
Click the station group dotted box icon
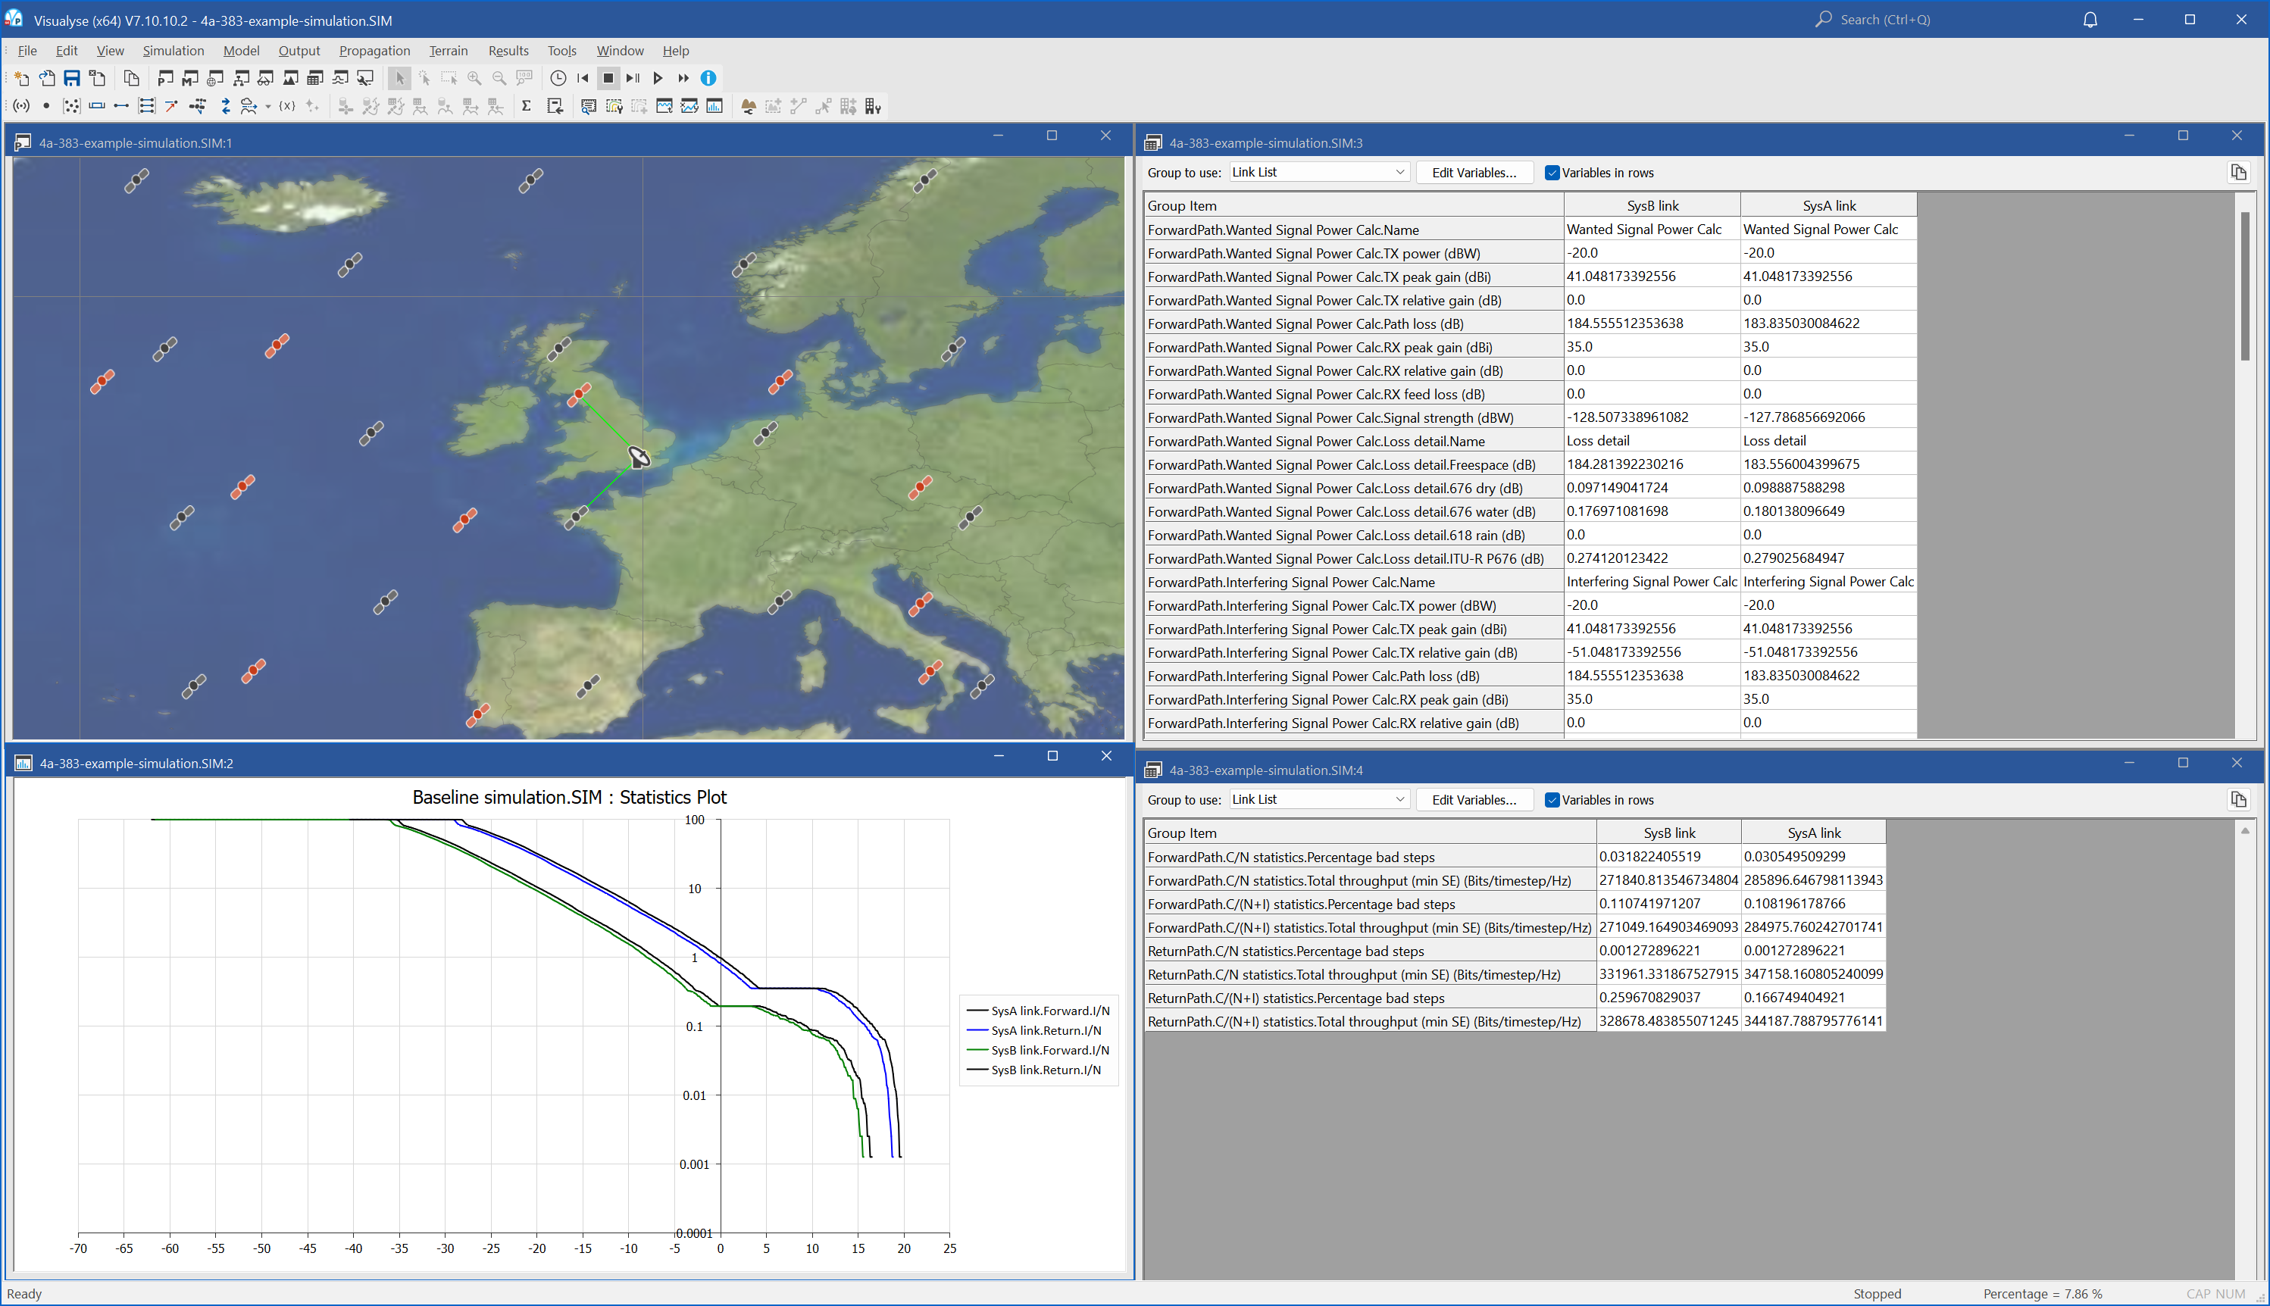72,106
